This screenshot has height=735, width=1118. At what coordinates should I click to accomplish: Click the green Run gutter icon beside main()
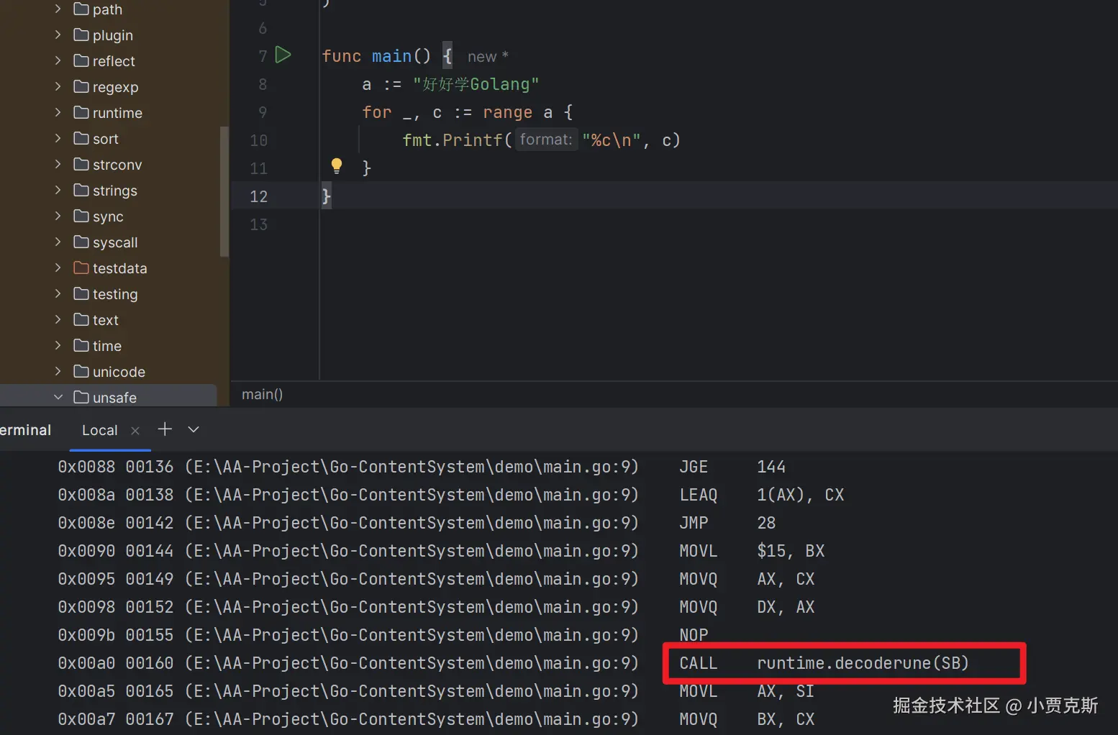click(283, 55)
